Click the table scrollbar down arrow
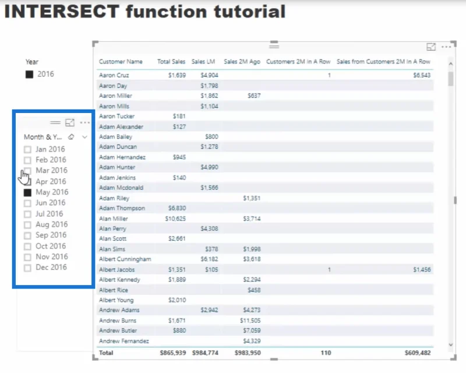Image resolution: width=466 pixels, height=373 pixels. pos(450,345)
